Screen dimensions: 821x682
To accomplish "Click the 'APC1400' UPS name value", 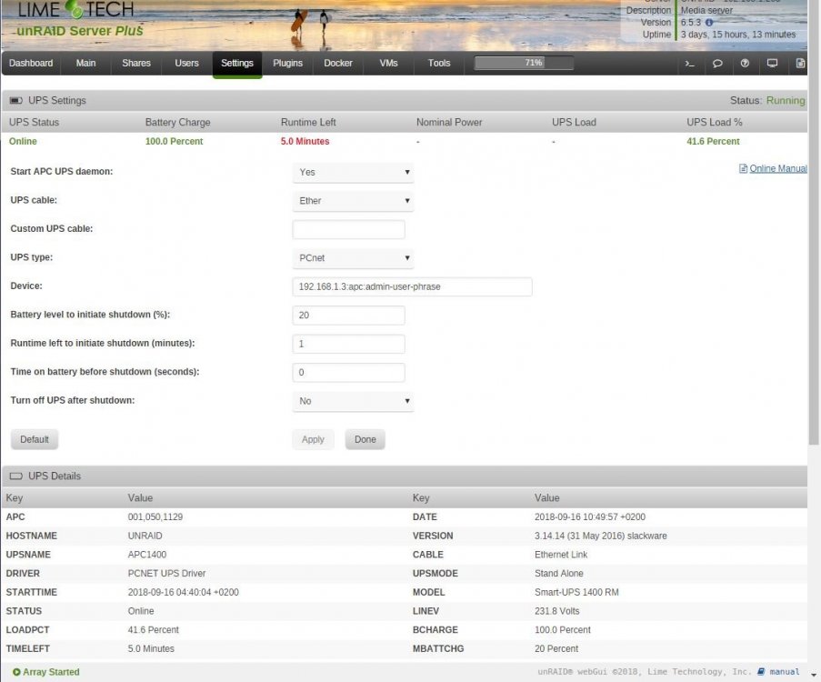I will [147, 555].
